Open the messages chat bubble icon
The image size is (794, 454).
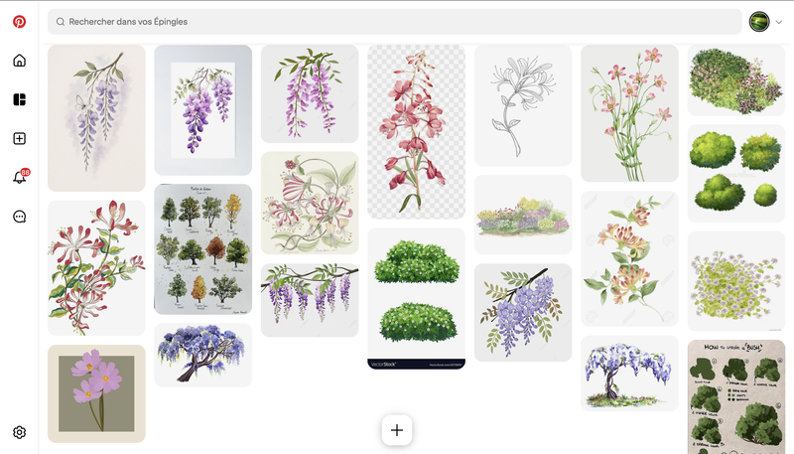coord(19,217)
